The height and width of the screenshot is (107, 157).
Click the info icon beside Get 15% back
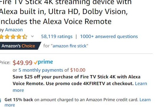[1, 100]
